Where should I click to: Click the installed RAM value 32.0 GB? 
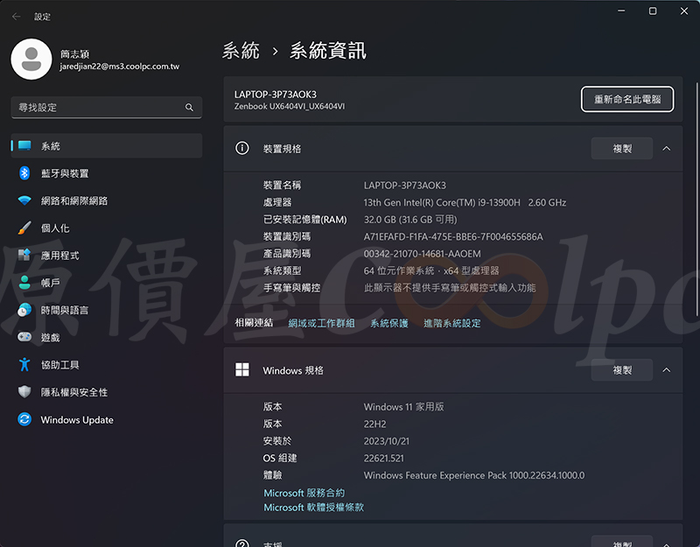coord(410,220)
